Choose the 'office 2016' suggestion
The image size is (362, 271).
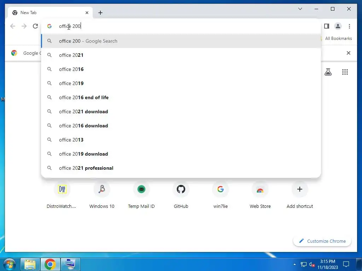[181, 69]
